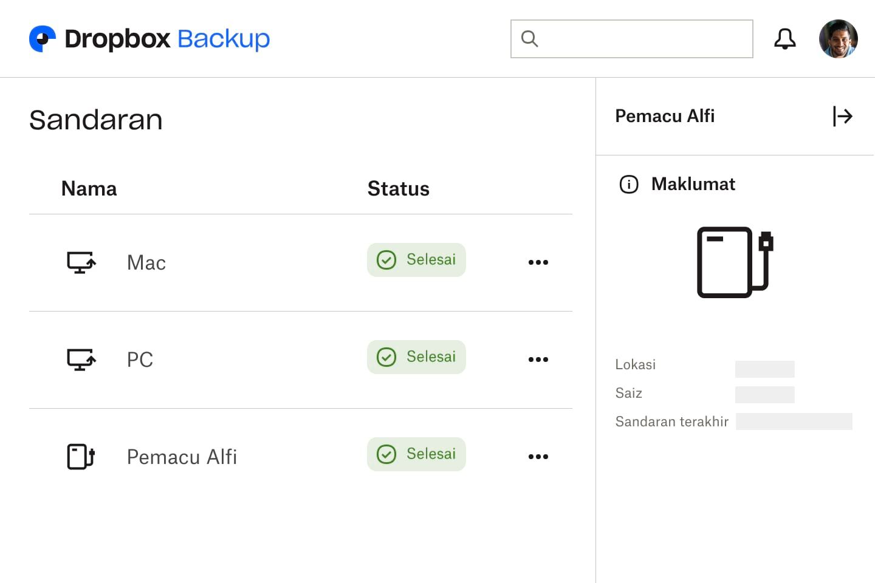Open the more options menu for Mac
This screenshot has height=583, width=875.
click(x=538, y=262)
